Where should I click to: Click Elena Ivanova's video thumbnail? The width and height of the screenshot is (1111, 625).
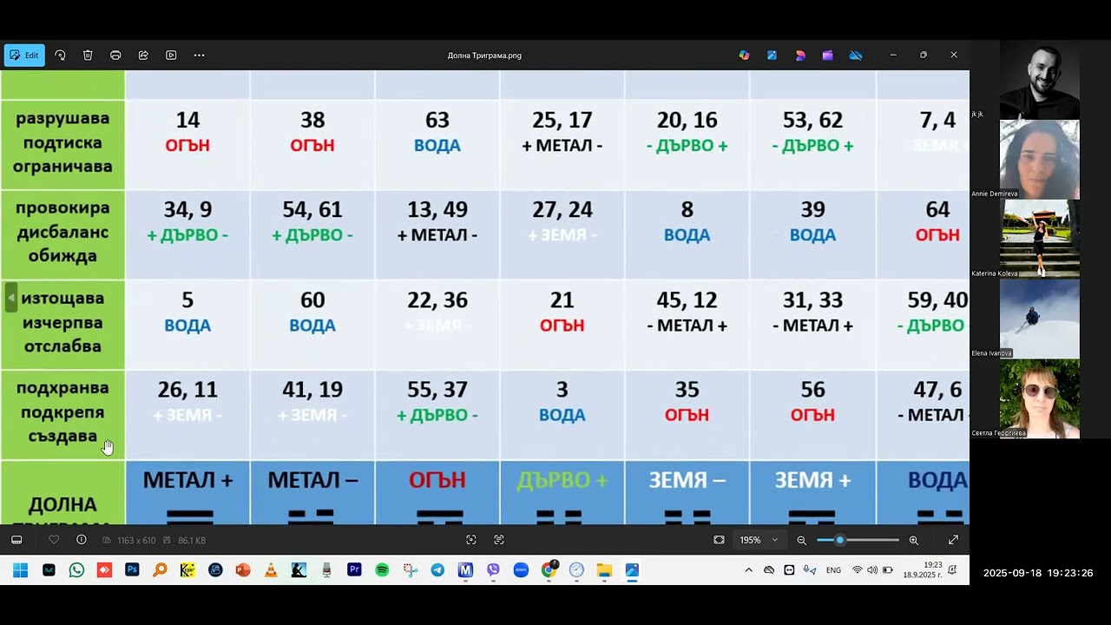1040,319
